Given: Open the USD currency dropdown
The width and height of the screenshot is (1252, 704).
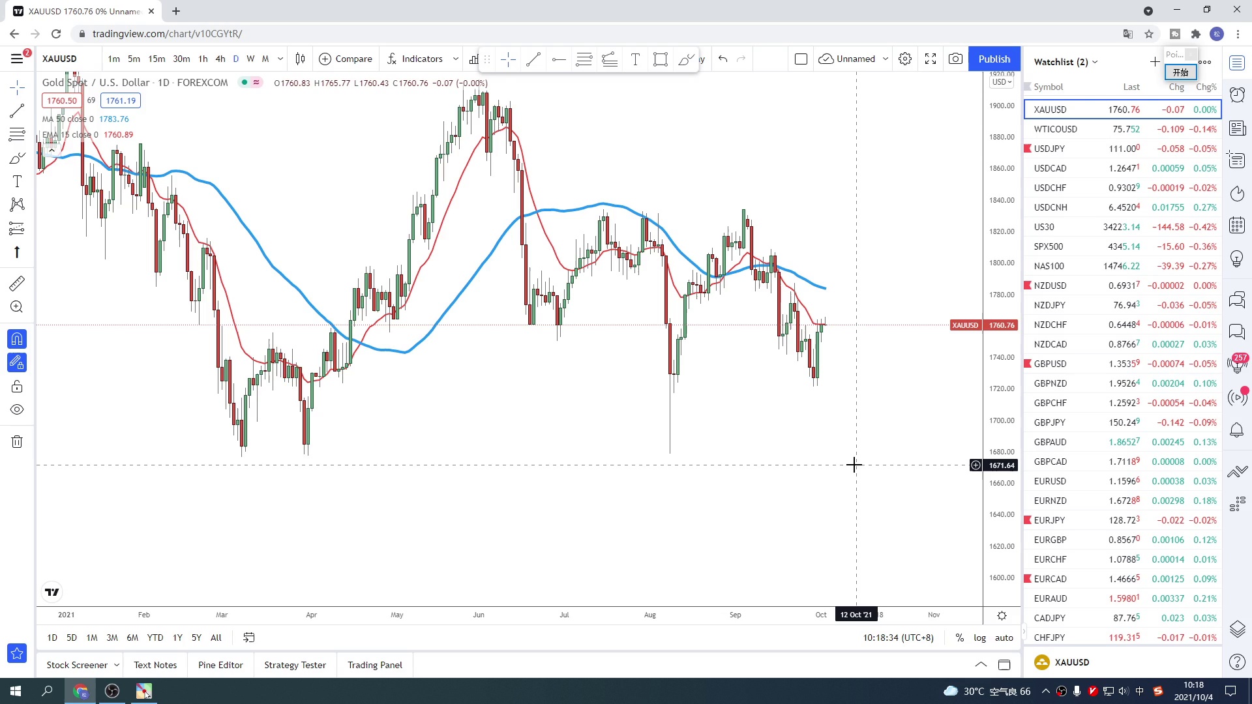Looking at the screenshot, I should 1002,82.
